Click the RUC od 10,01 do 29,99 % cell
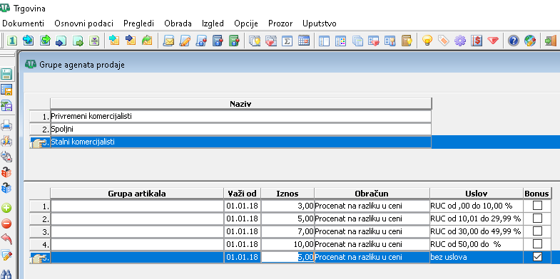Viewport: 560px width, 279px height. [x=477, y=218]
